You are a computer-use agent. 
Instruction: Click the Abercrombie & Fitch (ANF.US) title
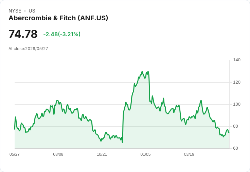pyautogui.click(x=58, y=18)
